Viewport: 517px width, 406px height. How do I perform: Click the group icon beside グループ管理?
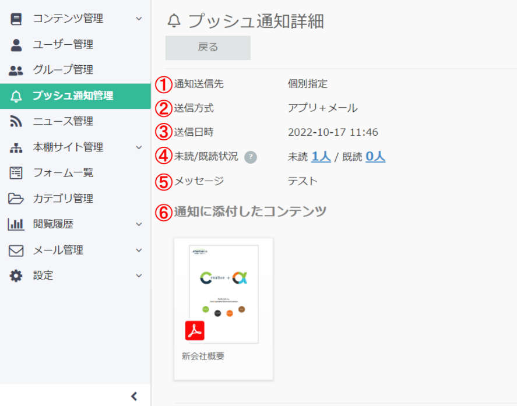[x=16, y=69]
